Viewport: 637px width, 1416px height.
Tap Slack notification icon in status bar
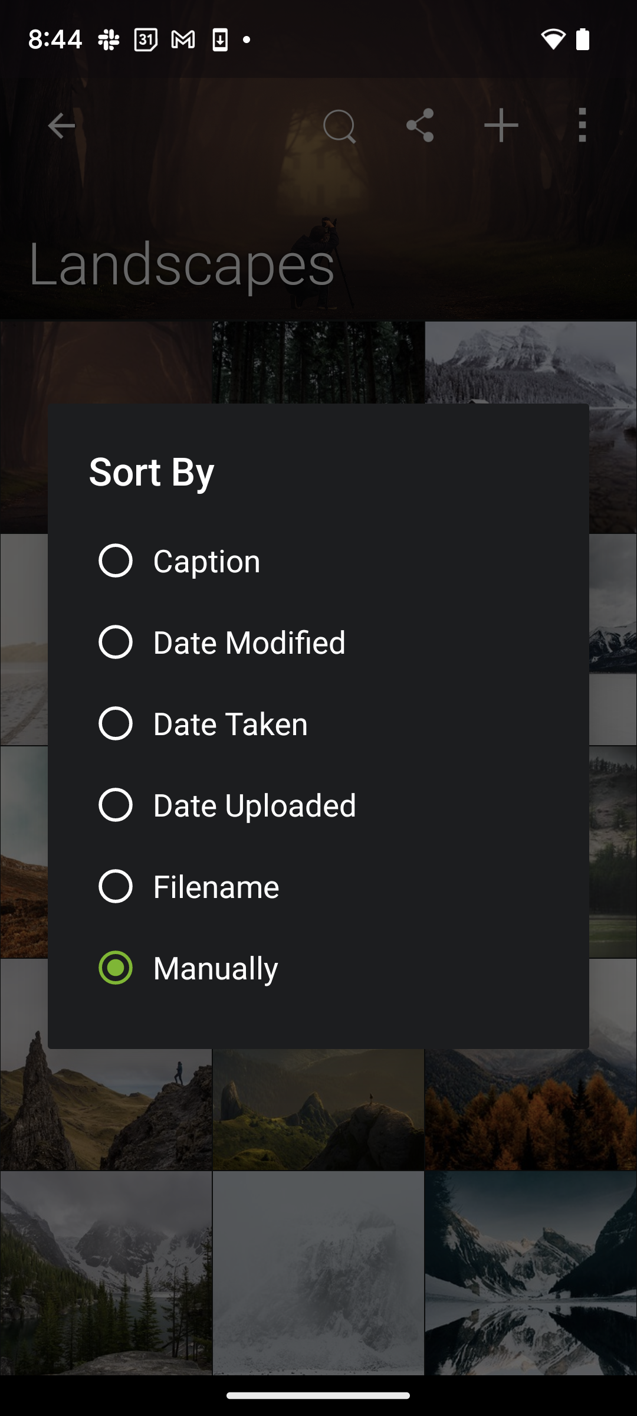[109, 40]
